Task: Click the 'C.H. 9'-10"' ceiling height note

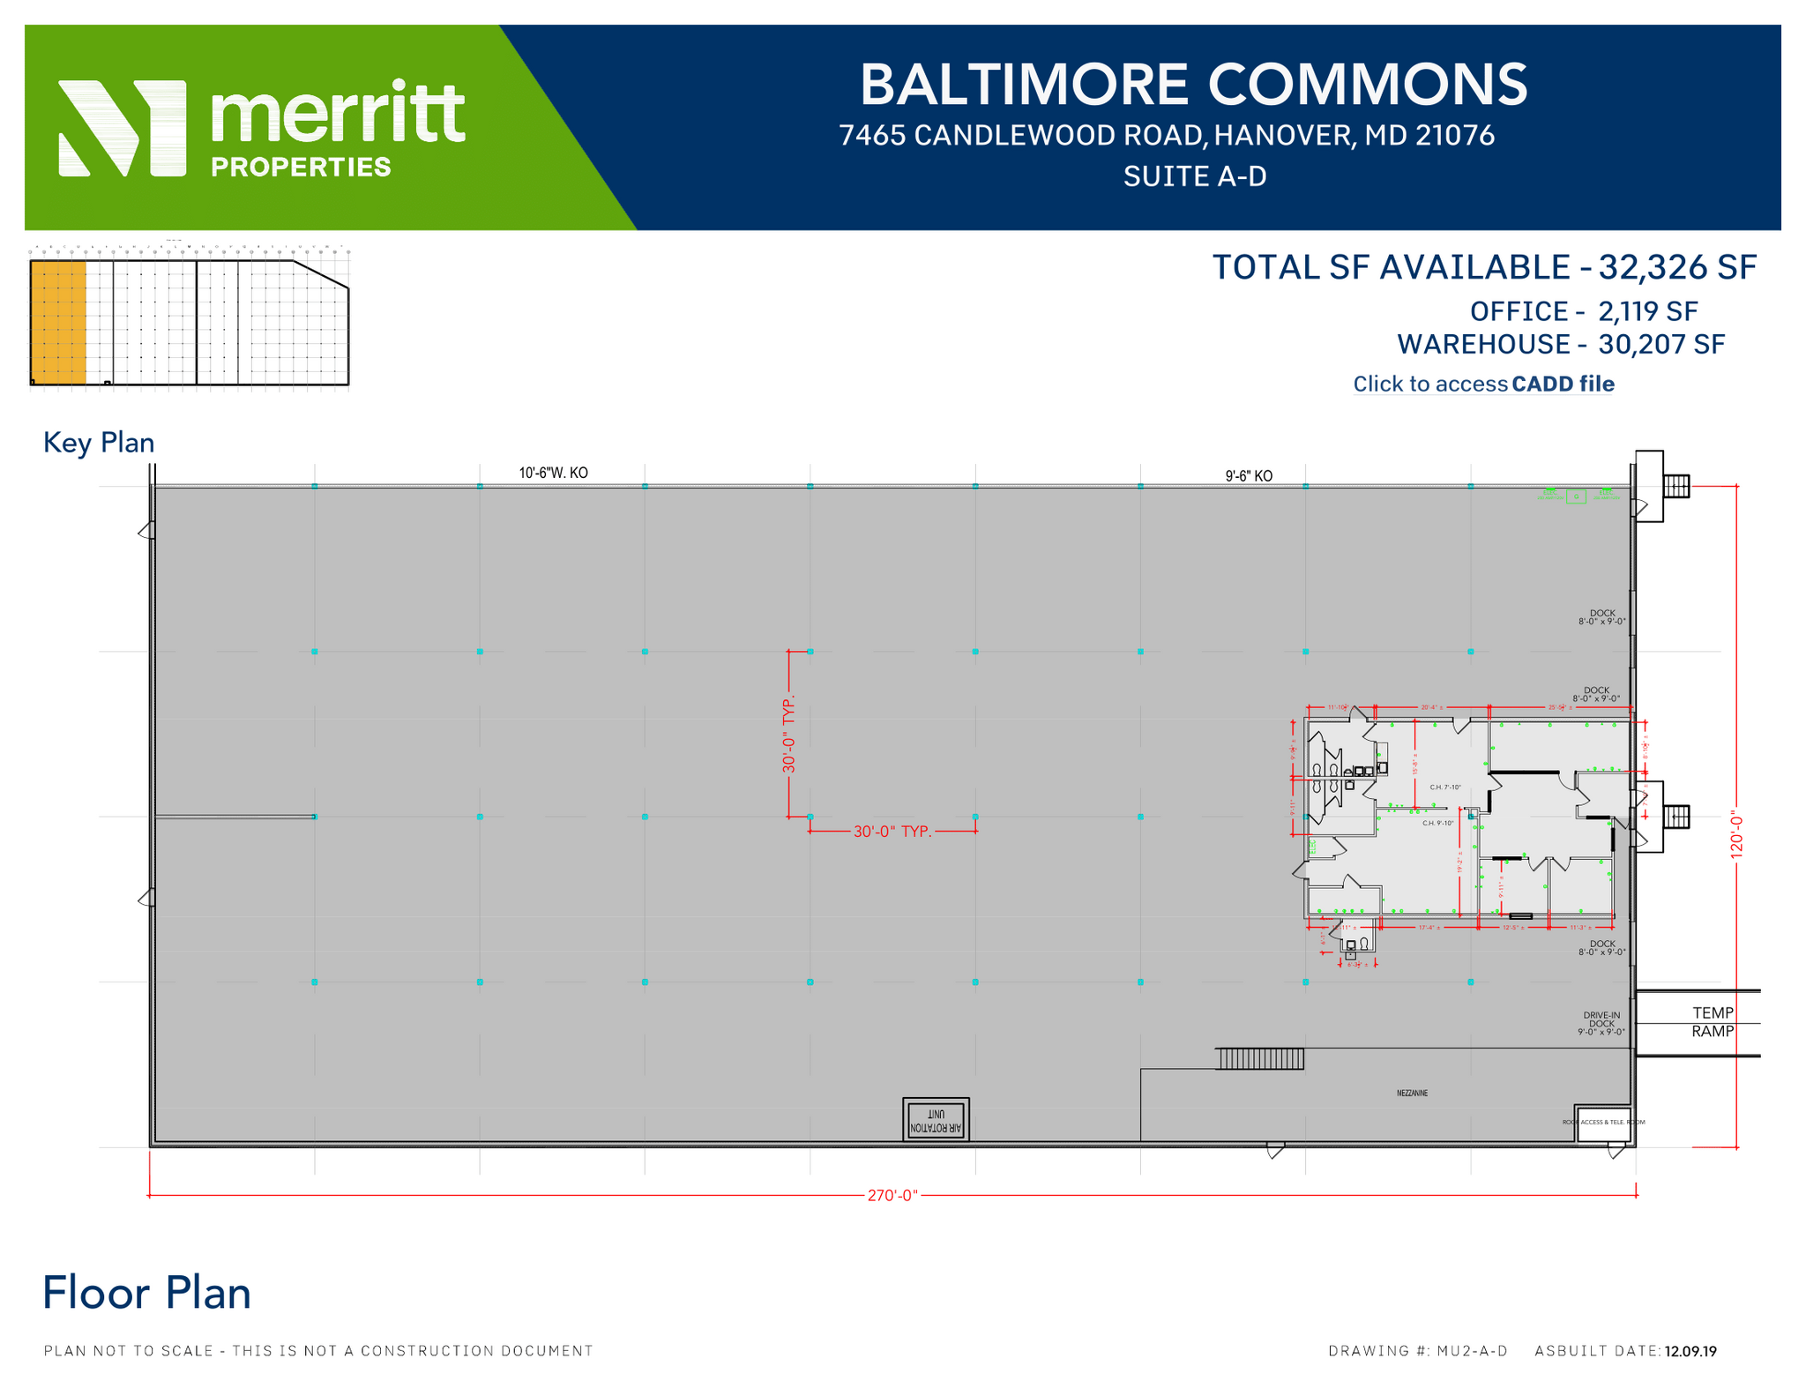Action: [x=1437, y=824]
